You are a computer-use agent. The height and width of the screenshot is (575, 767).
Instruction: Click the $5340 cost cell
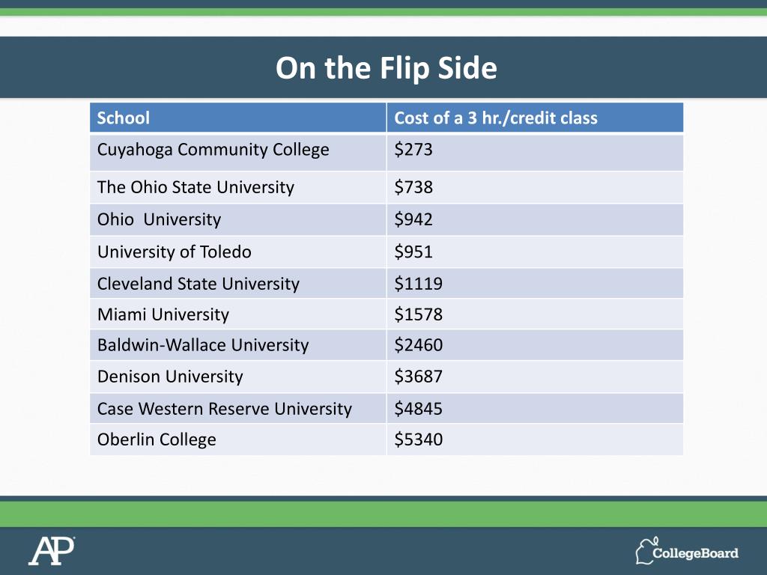tap(418, 439)
